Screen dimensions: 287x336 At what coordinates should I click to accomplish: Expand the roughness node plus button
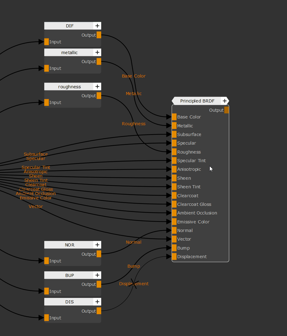[x=97, y=87]
